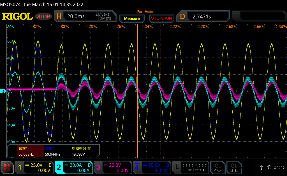Open the logic analyzer digital channels panel

pyautogui.click(x=190, y=167)
